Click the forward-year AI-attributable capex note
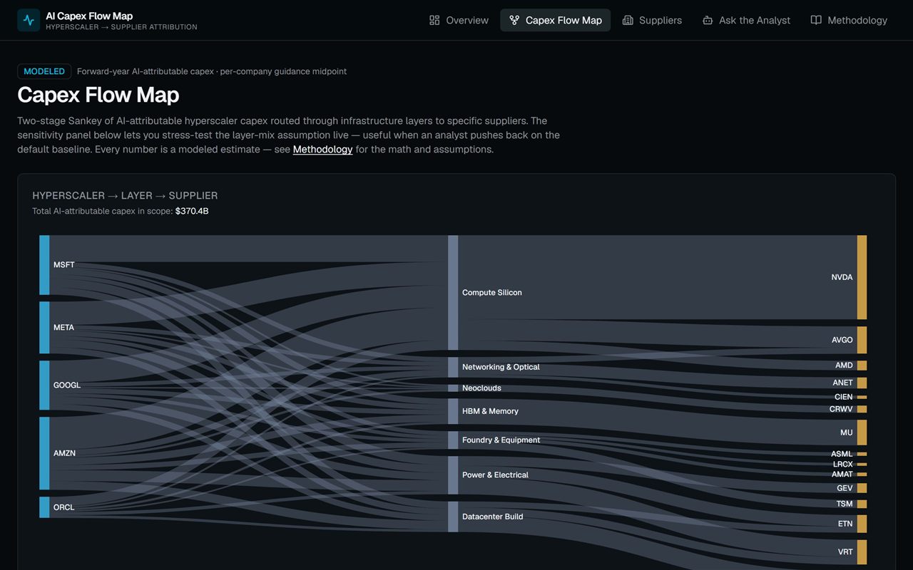Screen dimensions: 913x570 pos(212,71)
